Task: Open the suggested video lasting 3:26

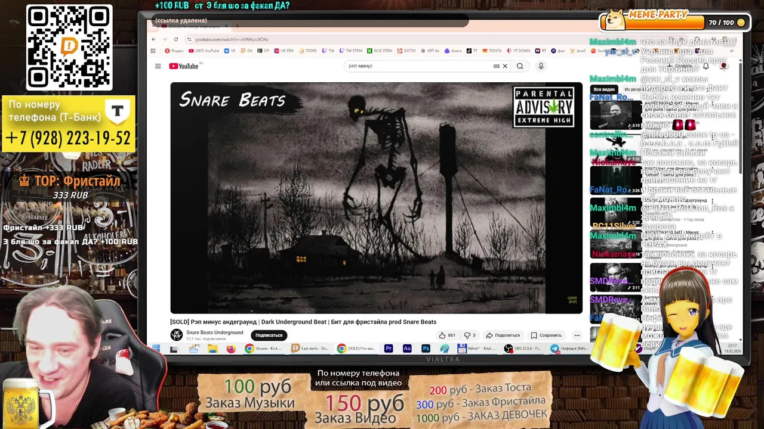Action: point(616,180)
